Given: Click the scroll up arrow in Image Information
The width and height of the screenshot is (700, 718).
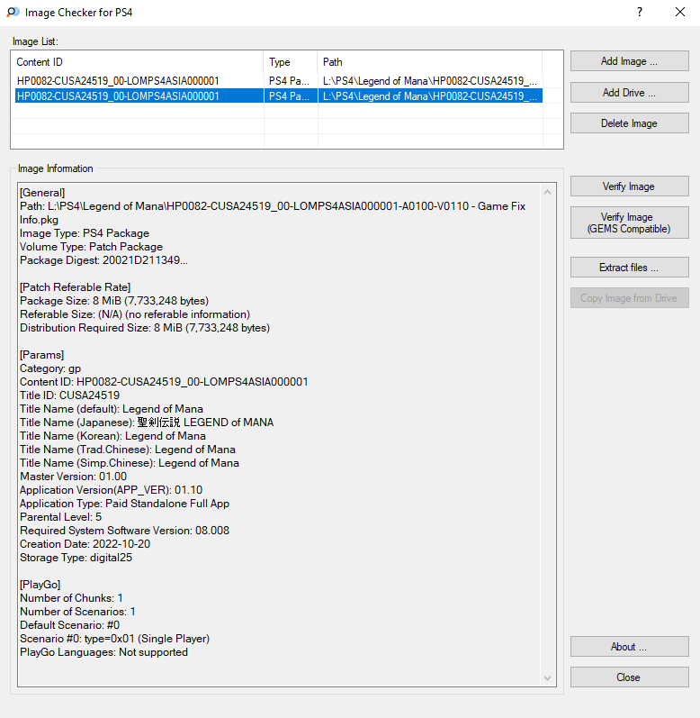Looking at the screenshot, I should [x=547, y=192].
